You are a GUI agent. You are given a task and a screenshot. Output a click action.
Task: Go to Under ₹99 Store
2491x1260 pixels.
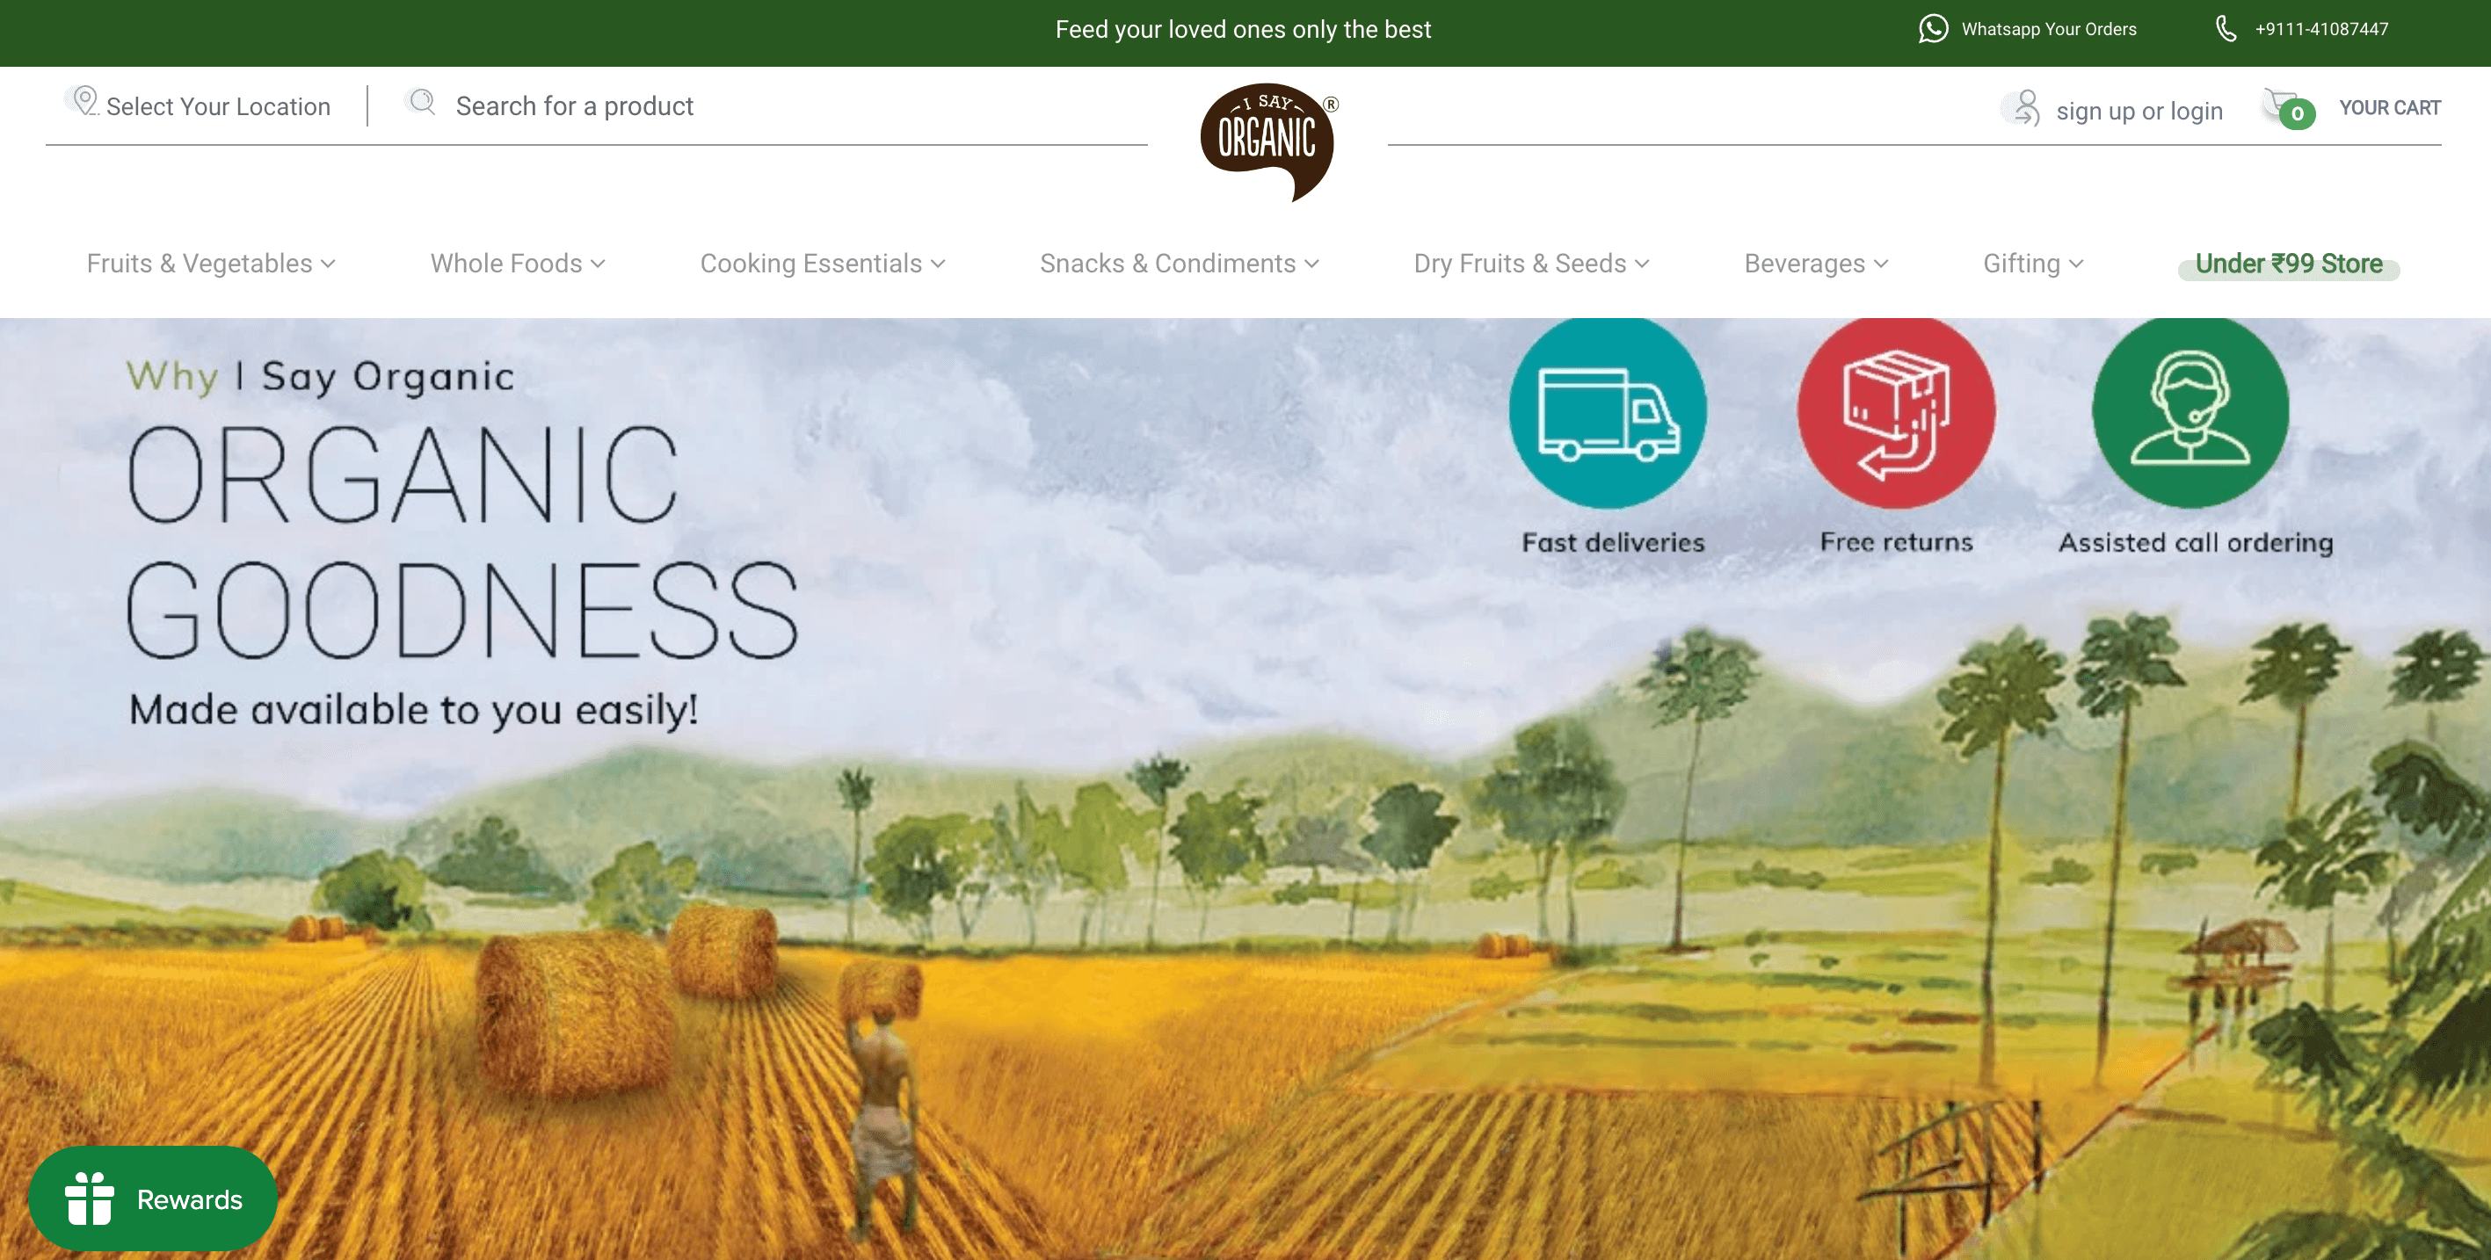pos(2288,264)
